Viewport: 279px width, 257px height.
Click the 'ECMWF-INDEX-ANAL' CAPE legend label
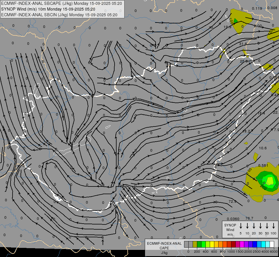[164, 244]
